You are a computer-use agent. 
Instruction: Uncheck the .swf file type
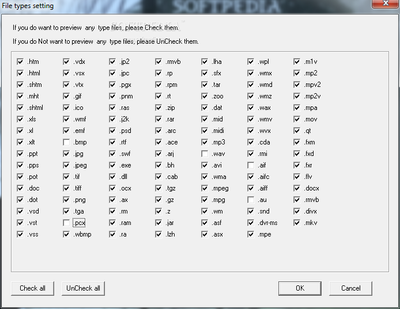[x=112, y=154]
